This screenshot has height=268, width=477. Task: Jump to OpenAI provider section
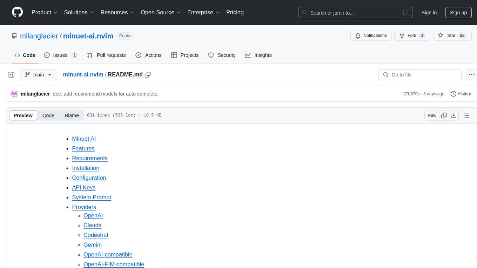[93, 215]
